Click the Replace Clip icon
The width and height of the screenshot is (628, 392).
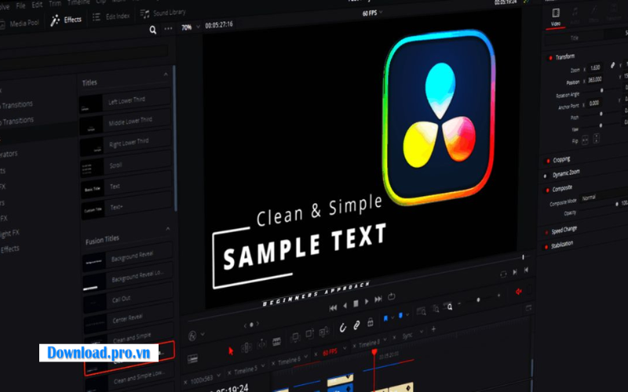pyautogui.click(x=324, y=331)
